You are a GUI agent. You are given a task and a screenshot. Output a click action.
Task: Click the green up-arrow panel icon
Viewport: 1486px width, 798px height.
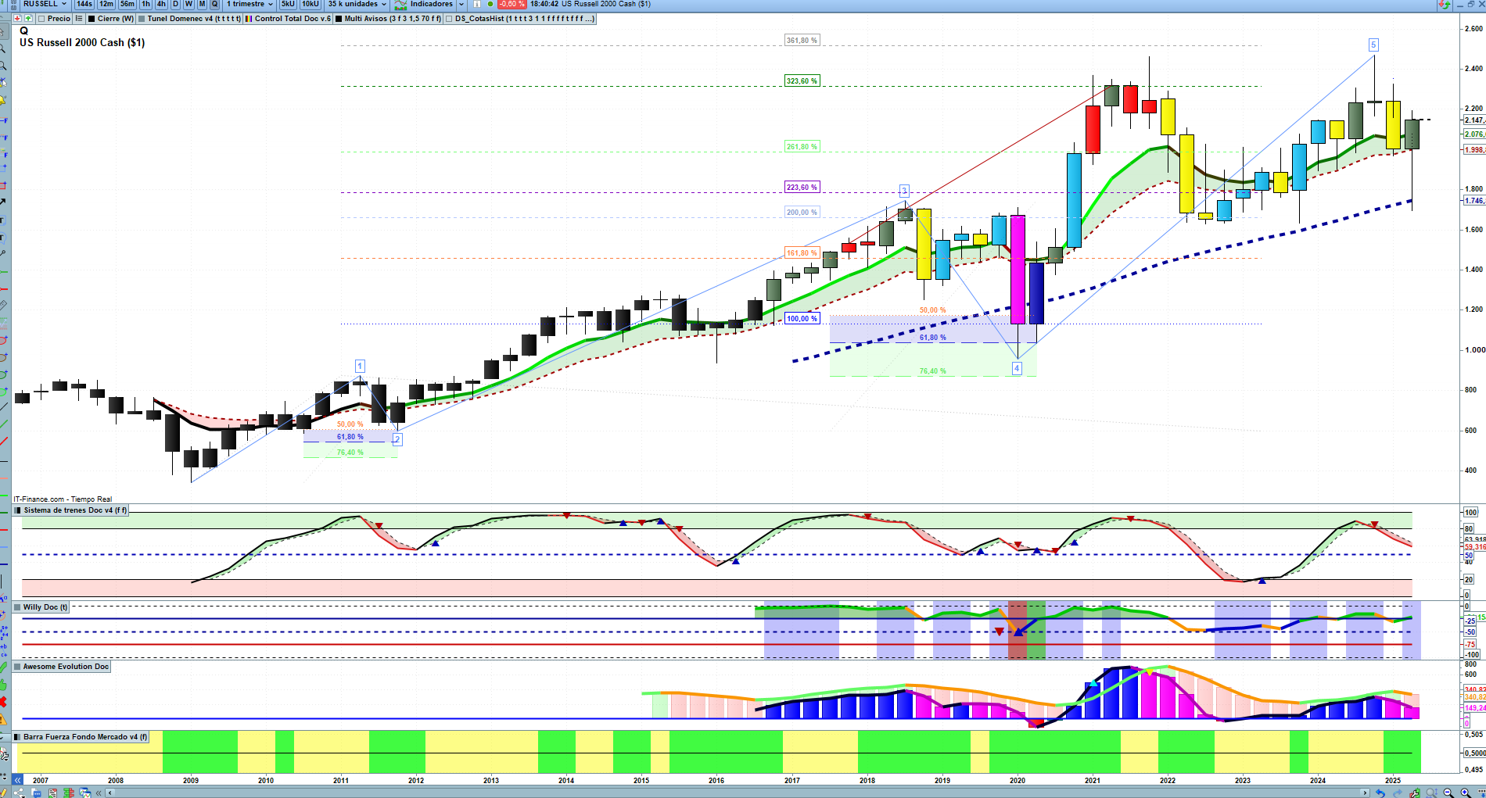[28, 18]
